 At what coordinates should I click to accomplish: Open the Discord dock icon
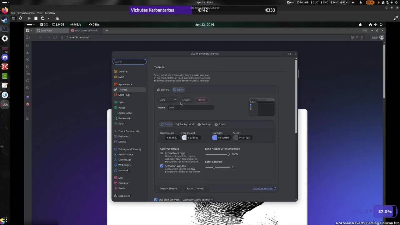(x=5, y=57)
